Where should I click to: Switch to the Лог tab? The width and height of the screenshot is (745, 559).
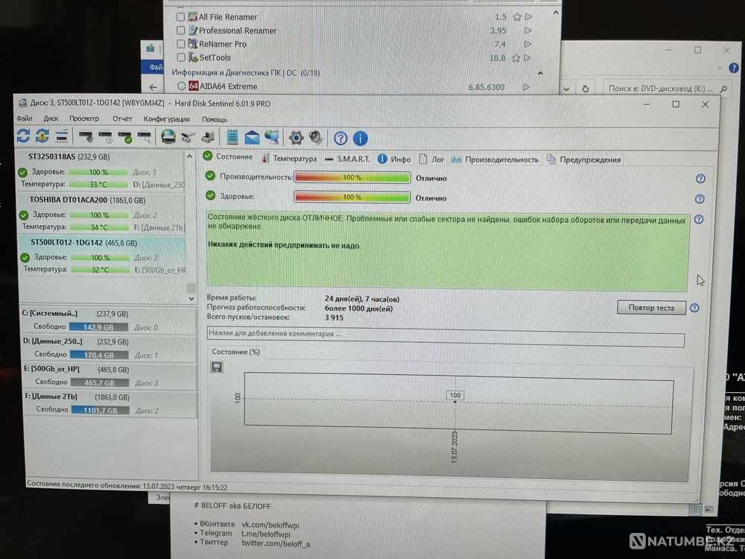pos(432,160)
